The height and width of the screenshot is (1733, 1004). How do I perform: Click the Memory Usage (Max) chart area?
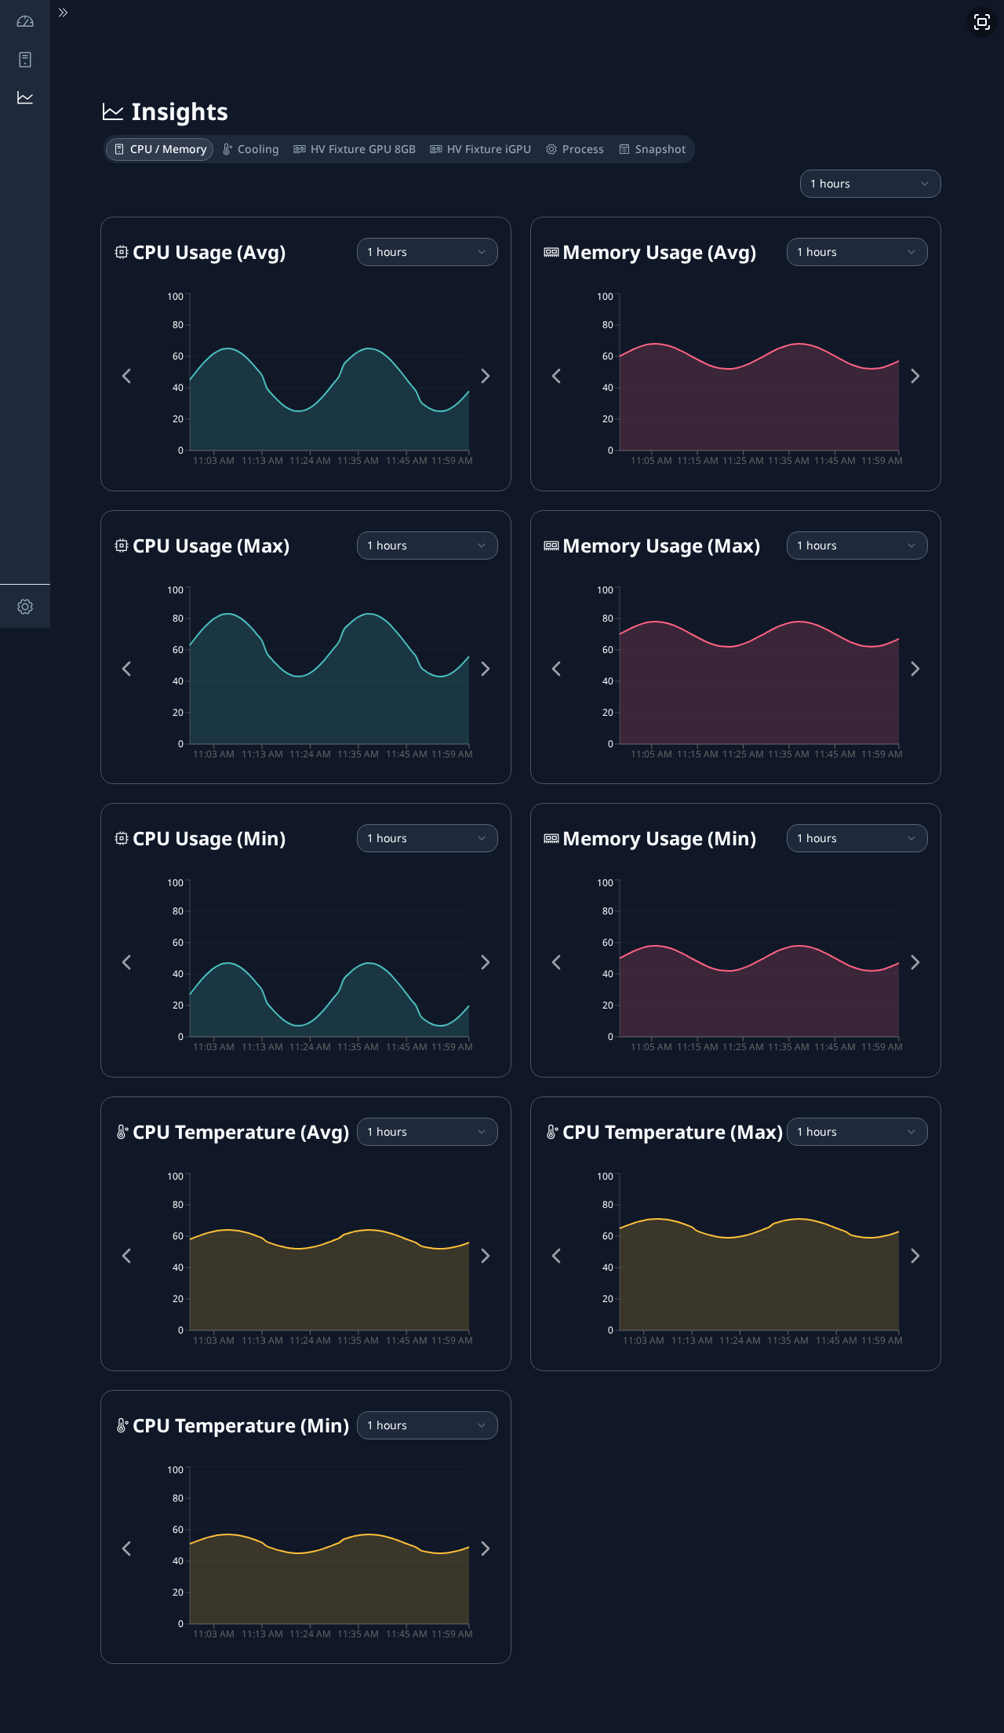759,666
